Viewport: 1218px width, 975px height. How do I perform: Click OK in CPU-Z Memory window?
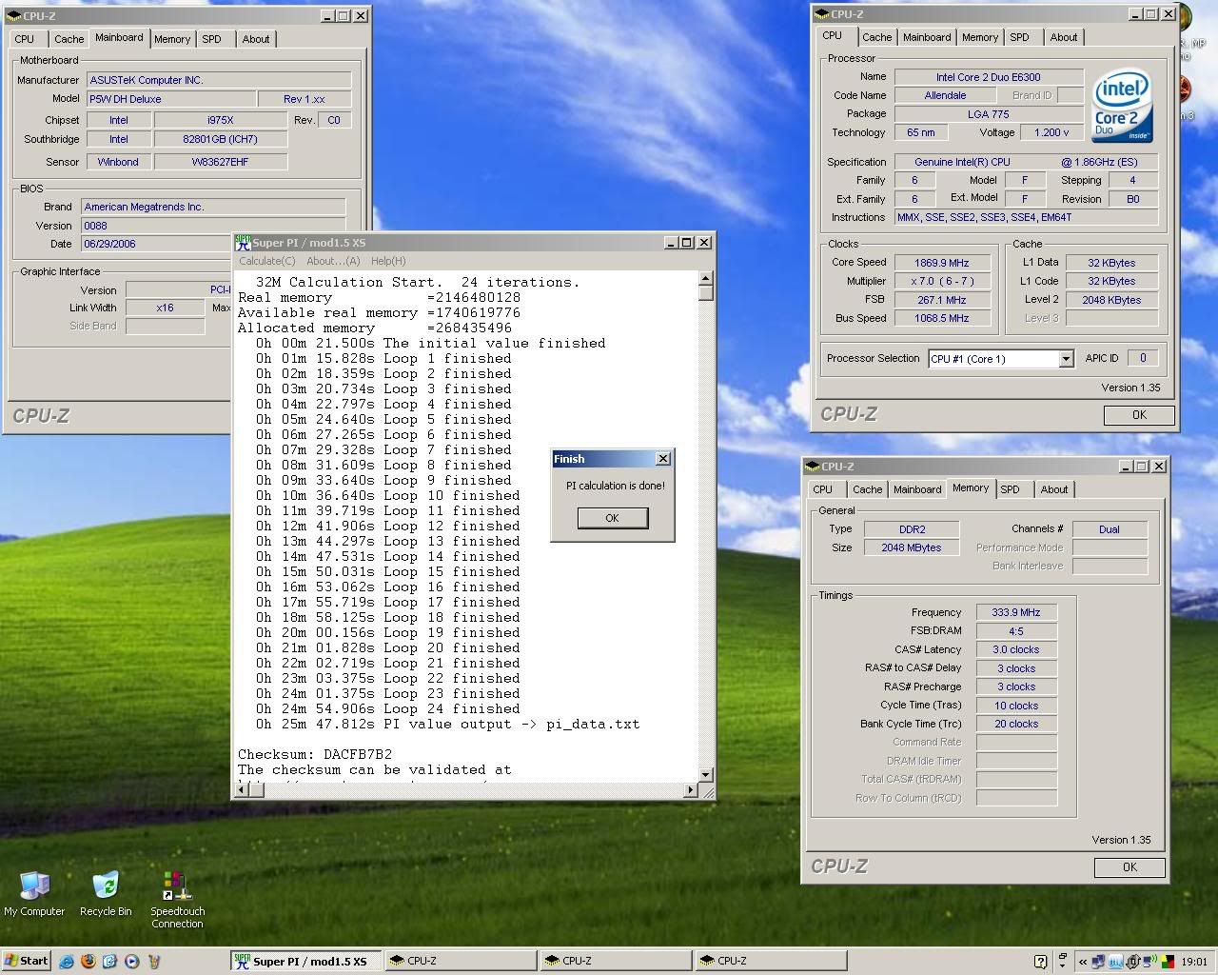(x=1130, y=867)
